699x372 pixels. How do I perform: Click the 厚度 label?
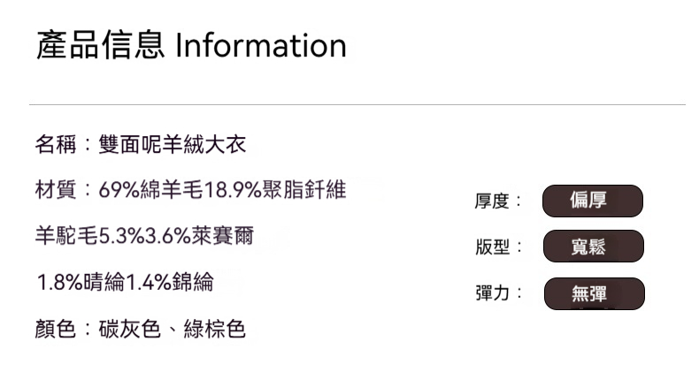tap(492, 201)
